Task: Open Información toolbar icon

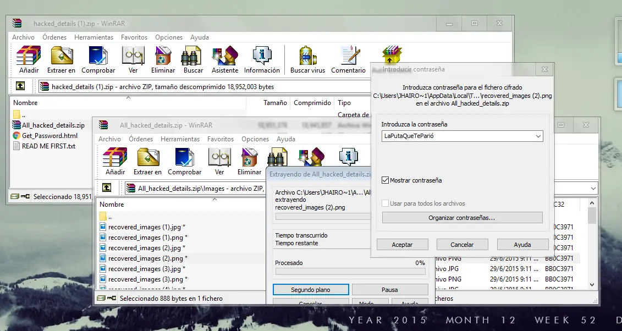Action: 262,59
